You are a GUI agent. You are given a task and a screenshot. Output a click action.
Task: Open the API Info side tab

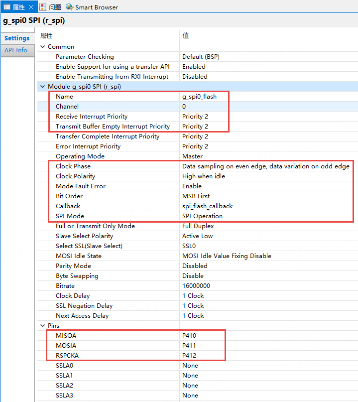(16, 50)
